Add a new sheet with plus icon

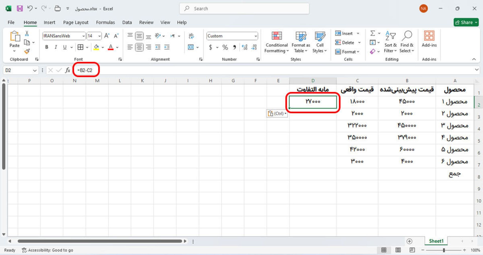409,241
